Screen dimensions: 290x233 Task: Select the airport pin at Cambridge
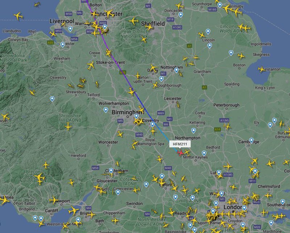pos(251,140)
